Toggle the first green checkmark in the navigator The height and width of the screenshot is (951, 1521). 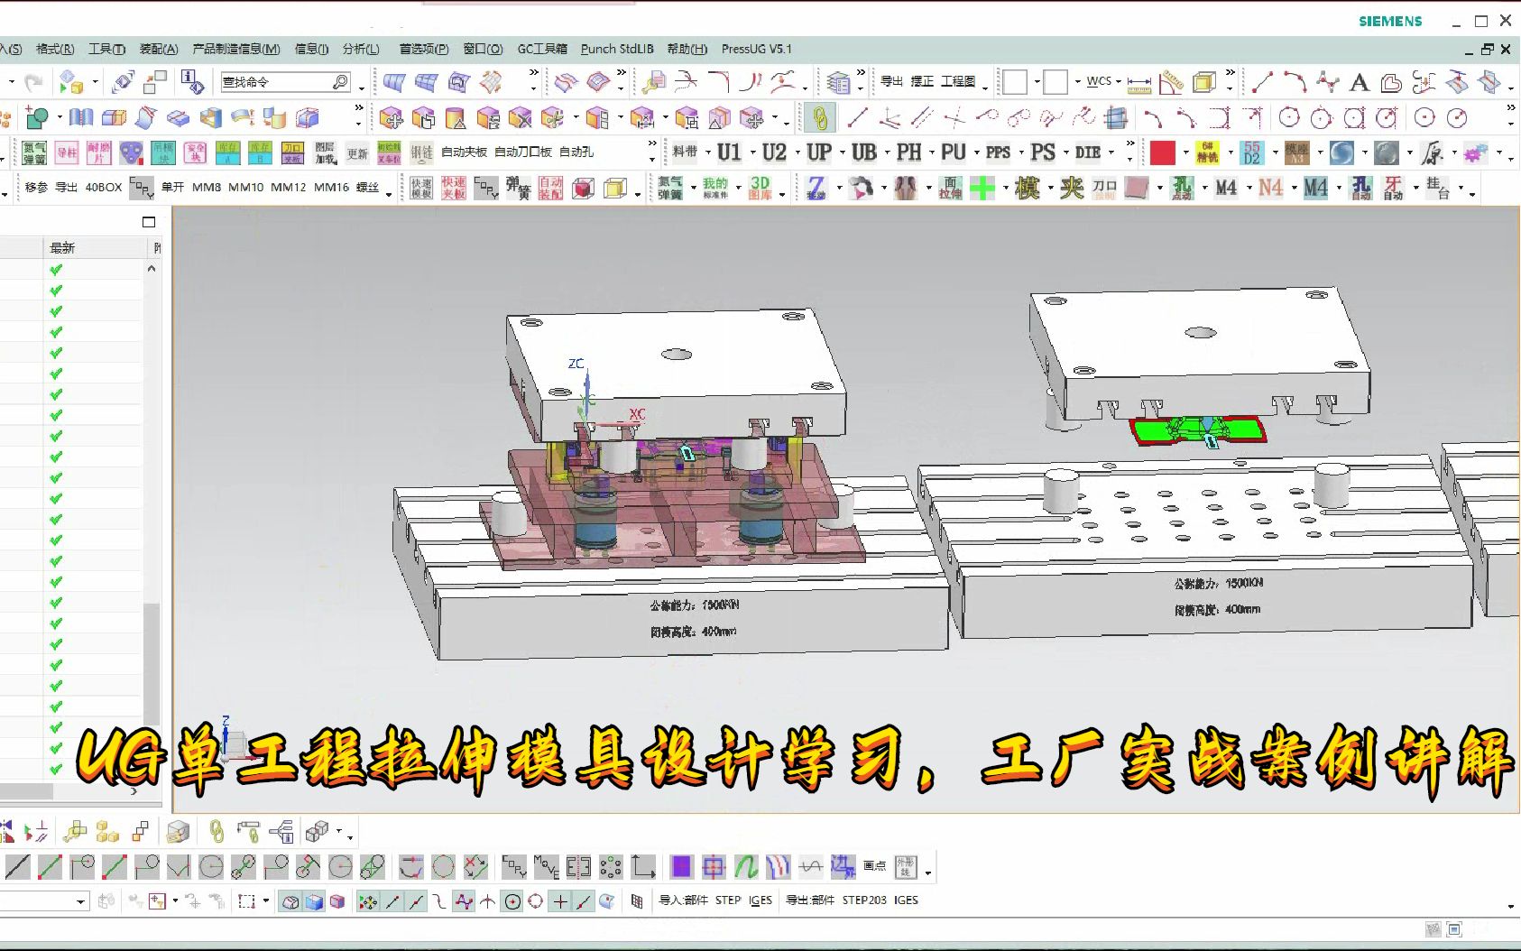click(57, 267)
